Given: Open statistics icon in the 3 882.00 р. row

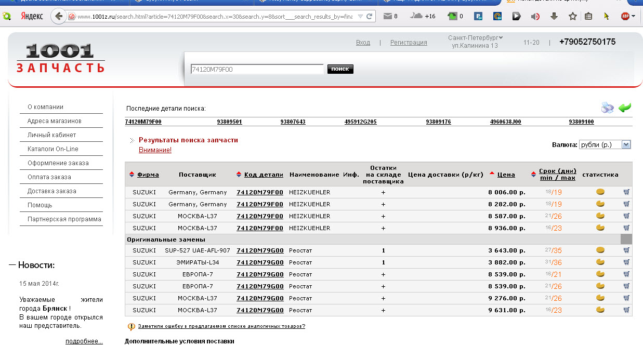Looking at the screenshot, I should tap(600, 262).
